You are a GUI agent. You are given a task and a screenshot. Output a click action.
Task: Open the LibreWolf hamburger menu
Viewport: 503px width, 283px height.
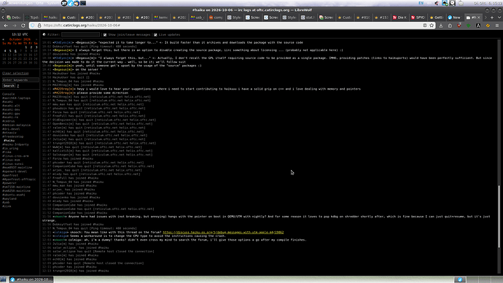497,26
